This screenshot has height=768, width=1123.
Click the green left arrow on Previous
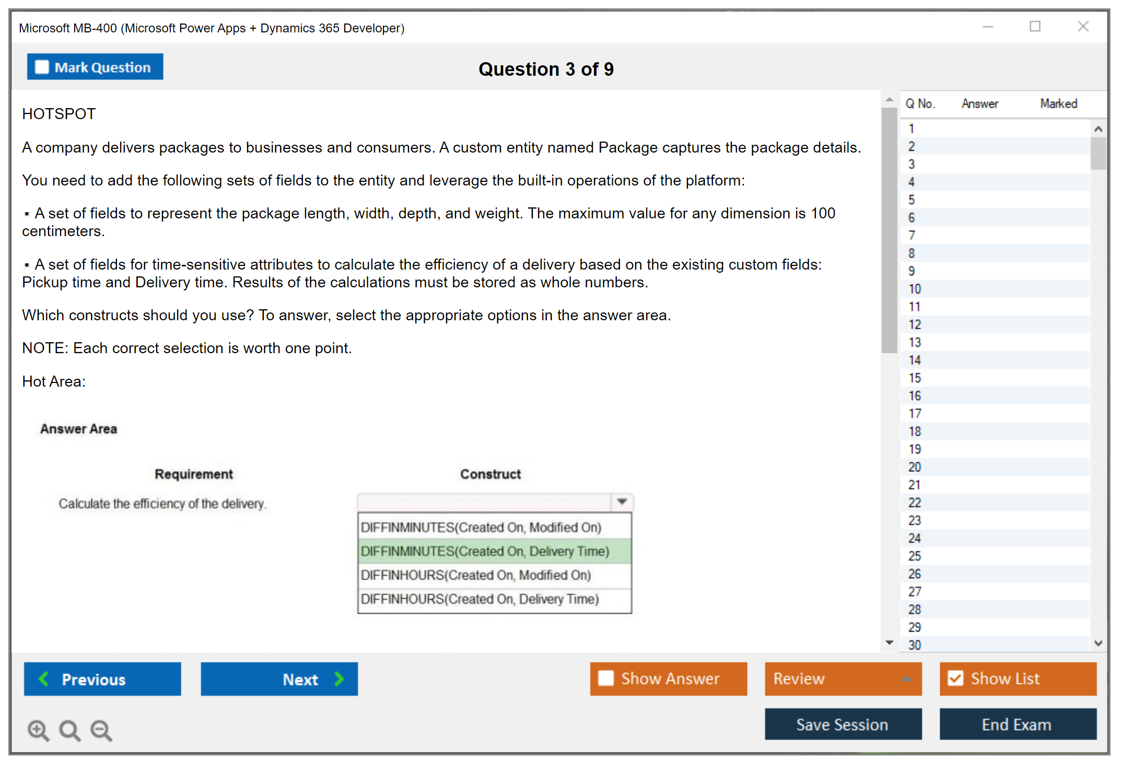point(44,679)
